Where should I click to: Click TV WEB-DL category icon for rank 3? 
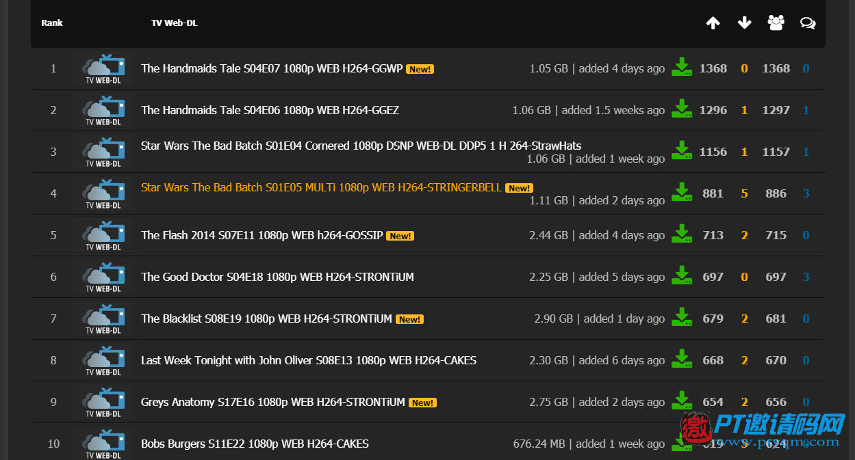click(103, 152)
